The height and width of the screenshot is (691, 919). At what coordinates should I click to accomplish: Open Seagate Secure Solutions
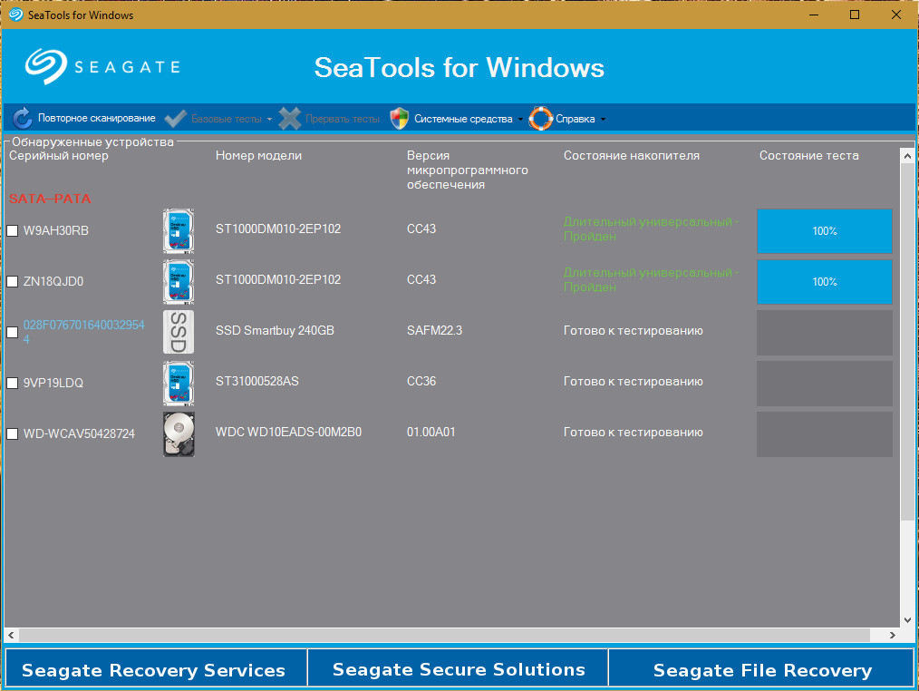point(459,667)
